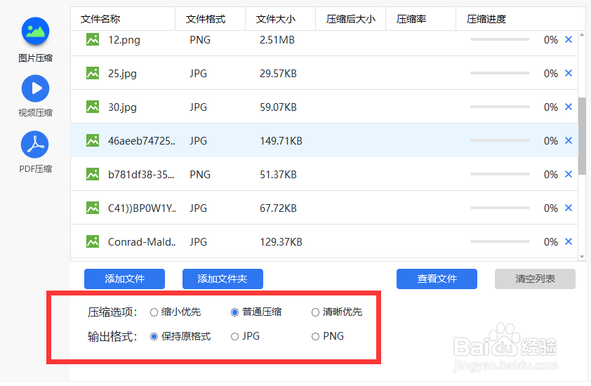Click the progress bar of Conrad-Mald file
Screen dimensions: 591x386
tap(500, 241)
